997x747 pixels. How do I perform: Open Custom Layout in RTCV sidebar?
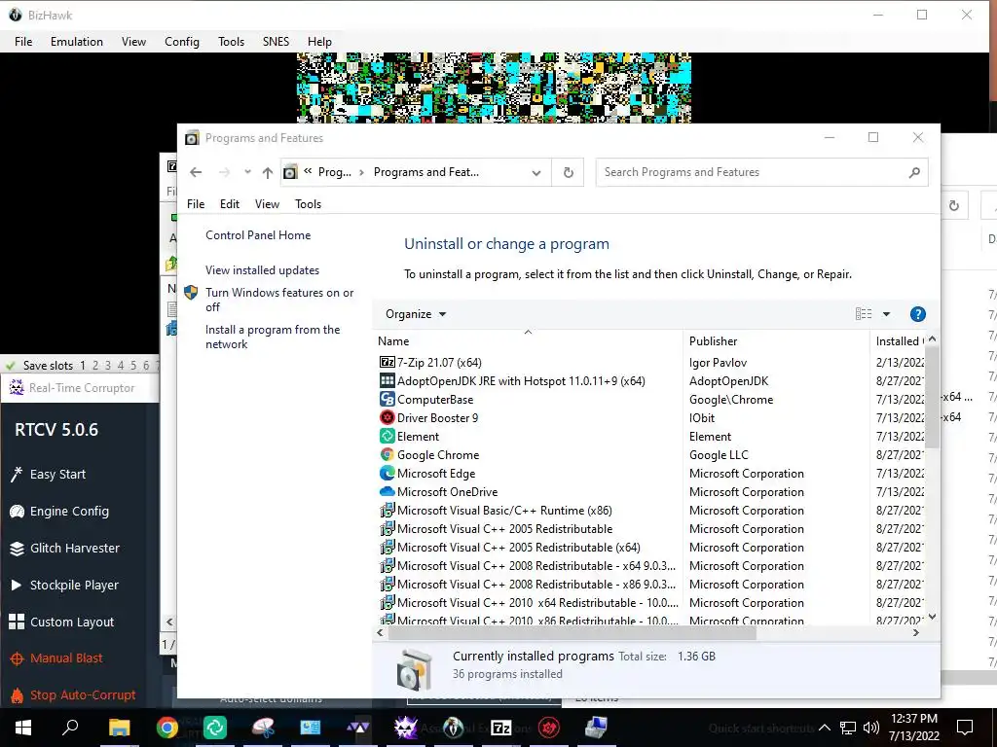(72, 622)
